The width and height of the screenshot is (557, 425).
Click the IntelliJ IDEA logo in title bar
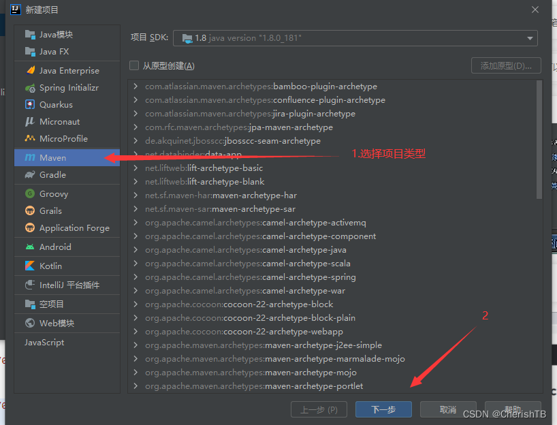pyautogui.click(x=16, y=10)
